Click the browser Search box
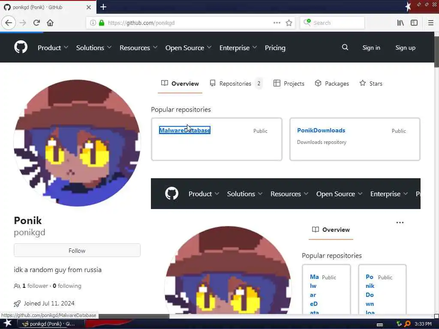Viewport: 439px width, 329px height. [x=332, y=23]
